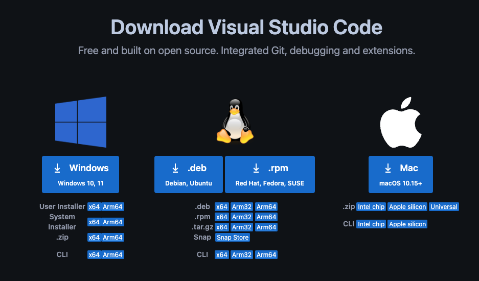
Task: Click the download arrow in .deb button
Action: click(175, 168)
